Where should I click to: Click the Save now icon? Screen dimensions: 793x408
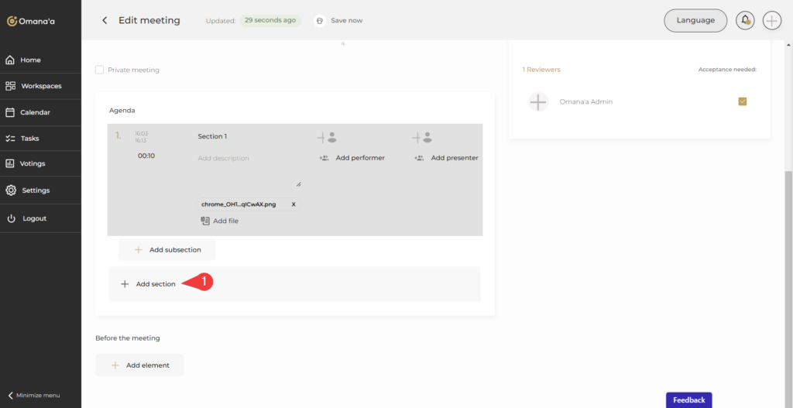click(x=319, y=21)
